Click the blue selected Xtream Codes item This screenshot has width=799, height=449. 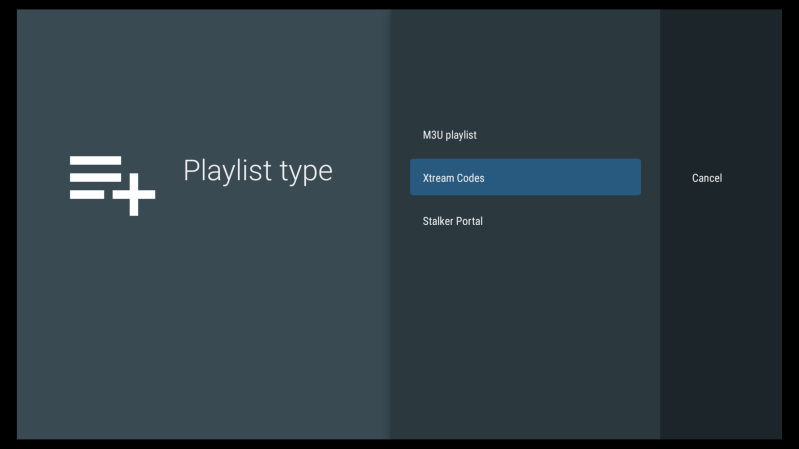[525, 178]
